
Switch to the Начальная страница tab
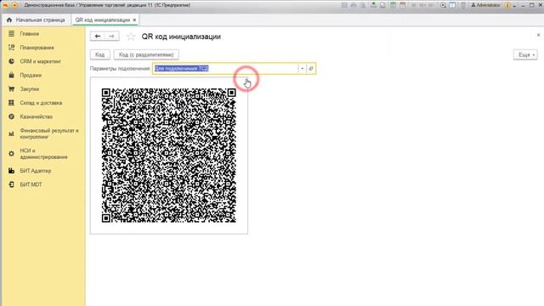pos(36,20)
